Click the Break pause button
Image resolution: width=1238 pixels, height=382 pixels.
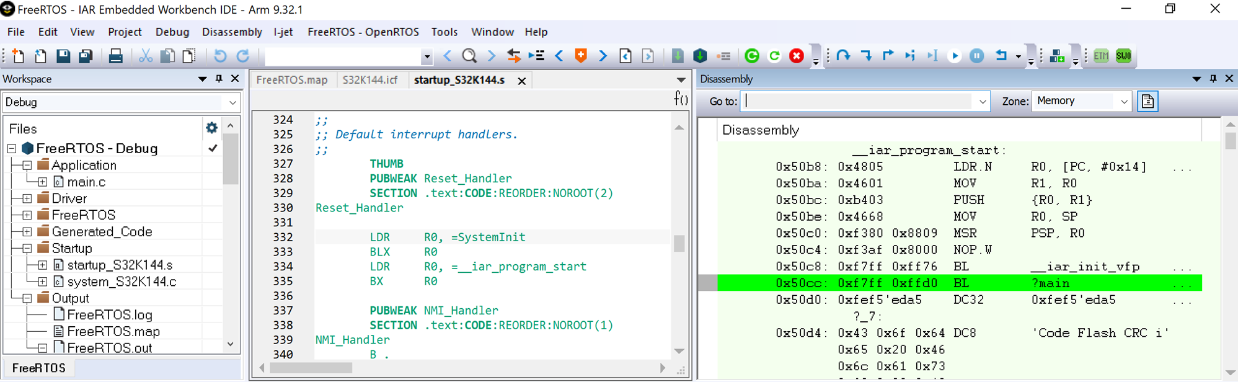pyautogui.click(x=977, y=56)
